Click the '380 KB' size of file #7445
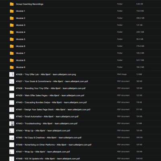 click(139, 138)
